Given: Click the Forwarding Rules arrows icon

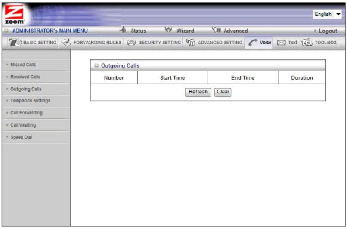Looking at the screenshot, I should pos(66,43).
